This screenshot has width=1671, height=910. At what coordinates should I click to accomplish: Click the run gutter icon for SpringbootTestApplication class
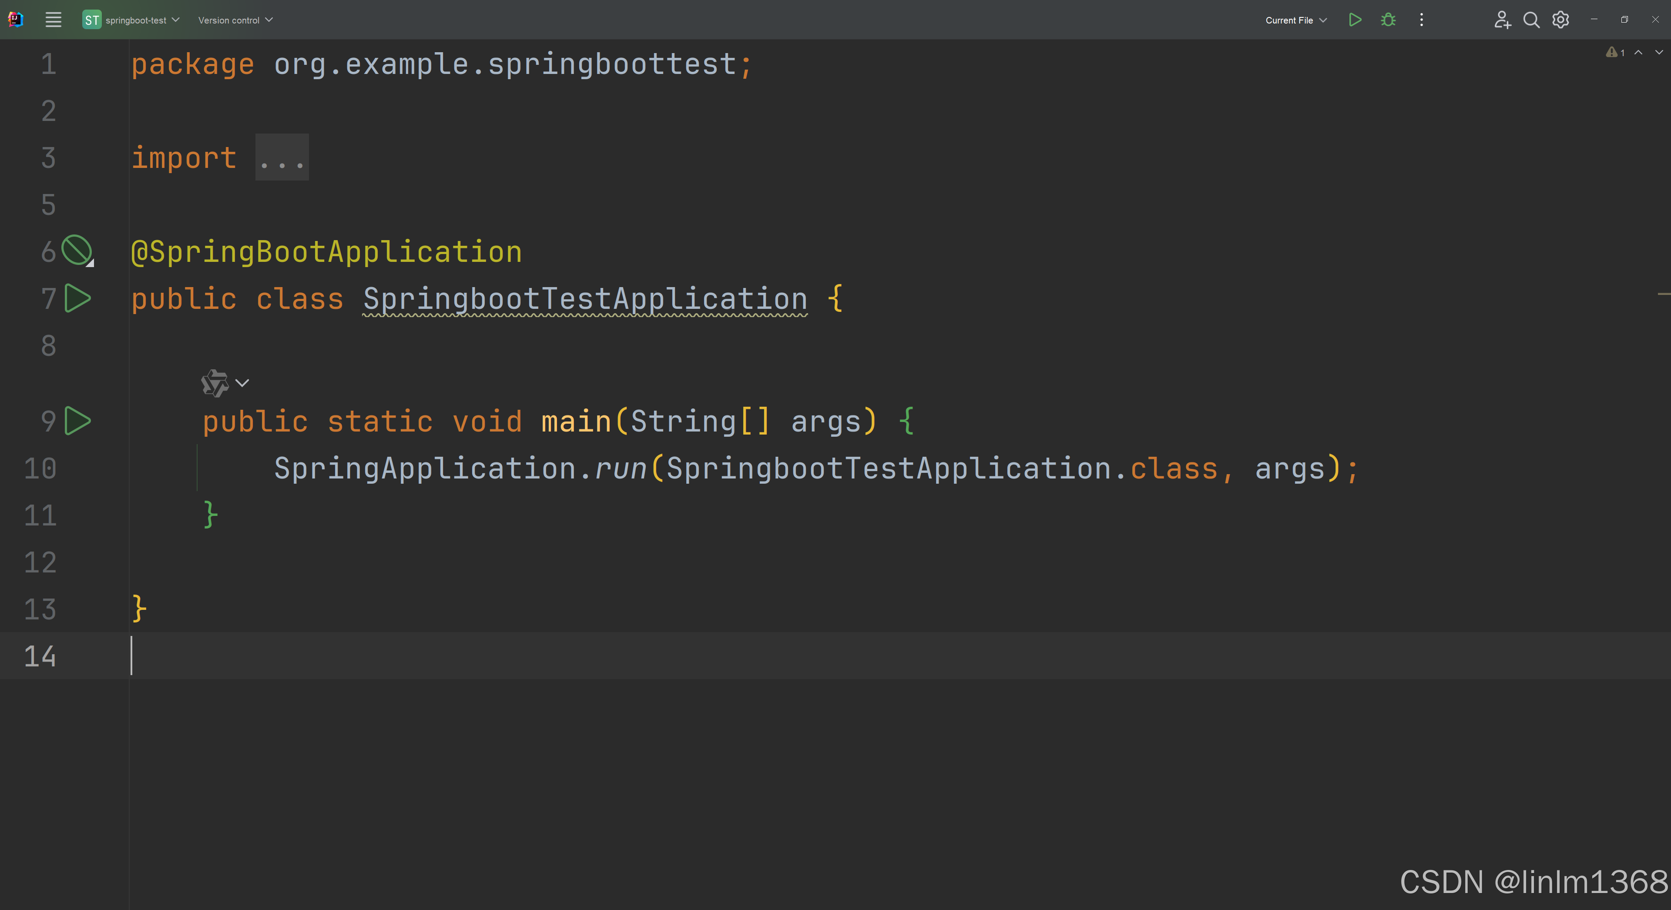tap(78, 299)
